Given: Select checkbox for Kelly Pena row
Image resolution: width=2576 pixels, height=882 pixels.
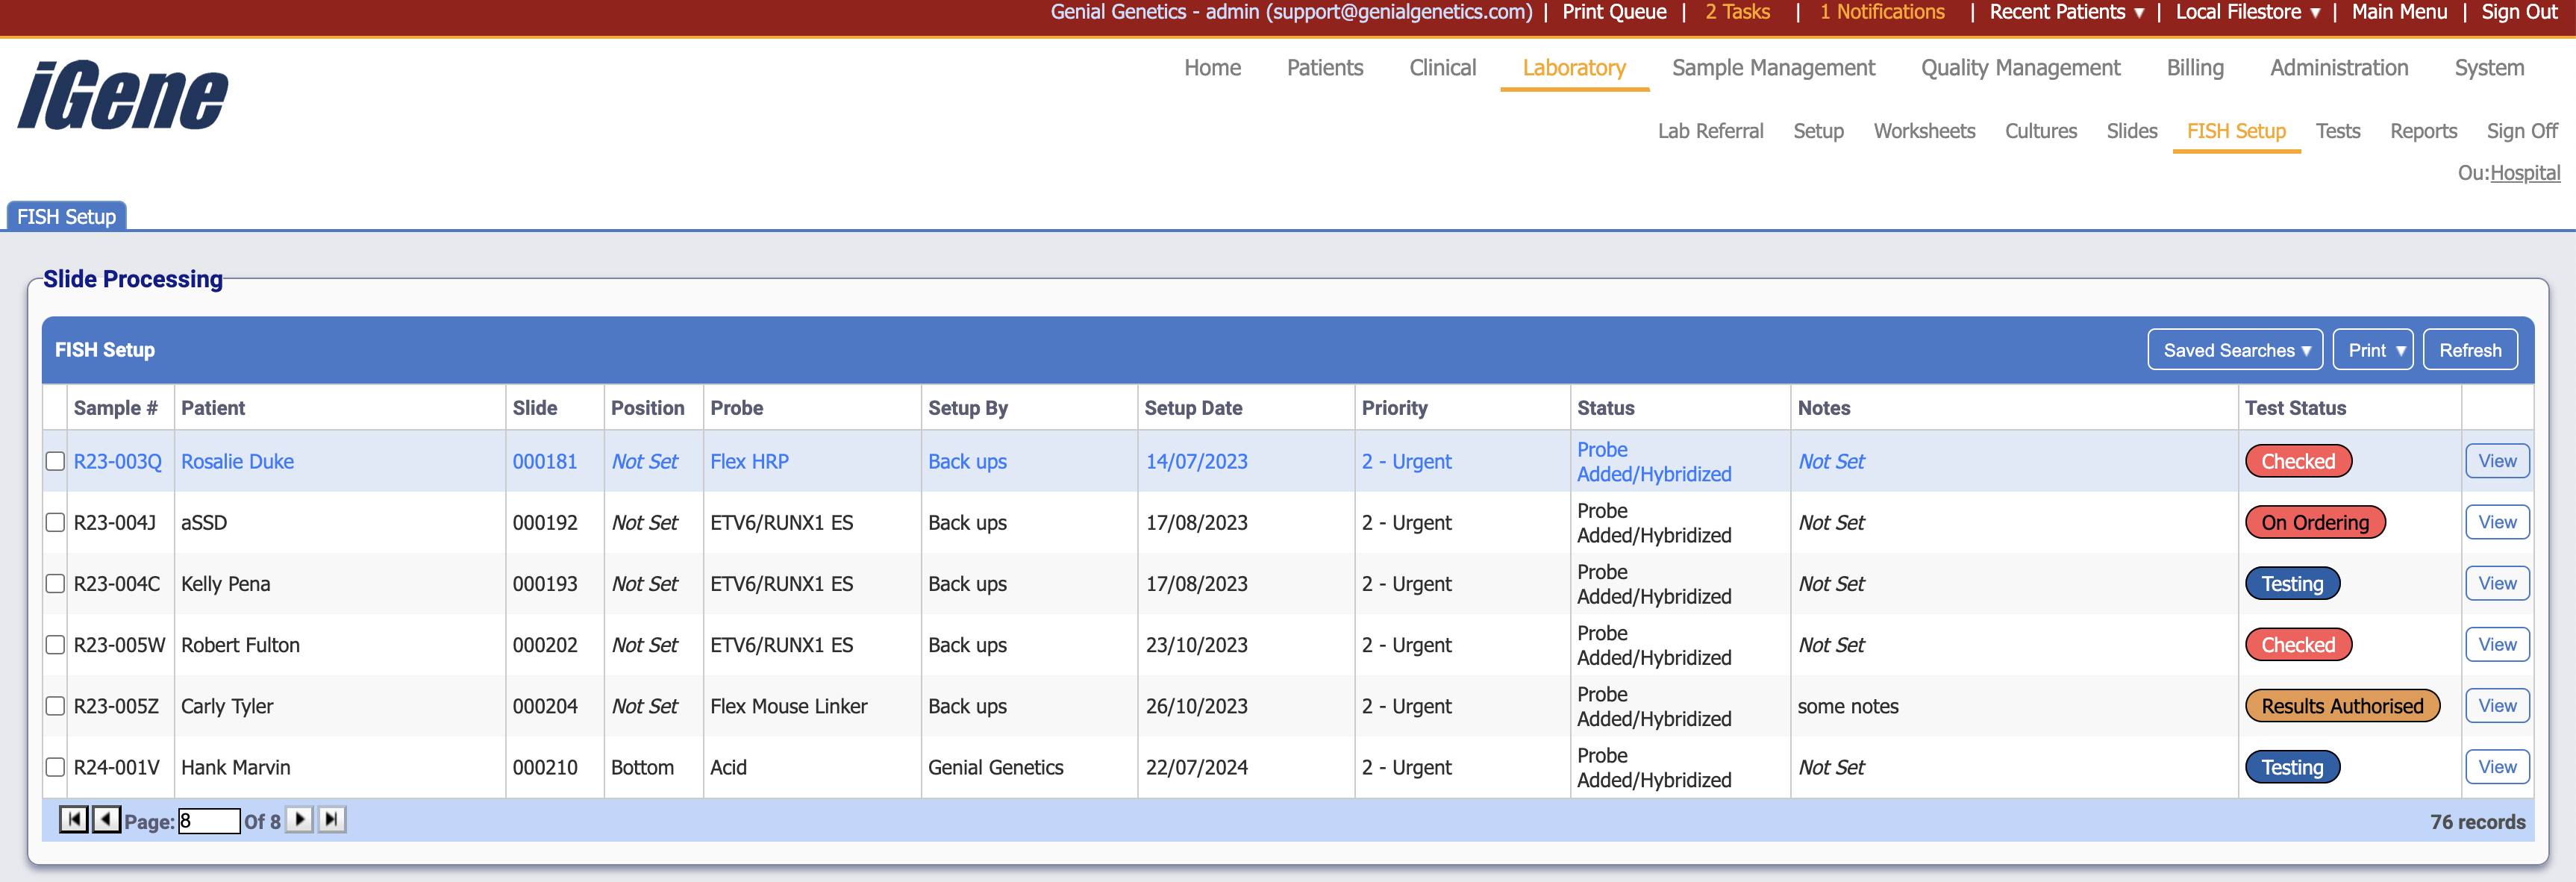Looking at the screenshot, I should (x=56, y=584).
